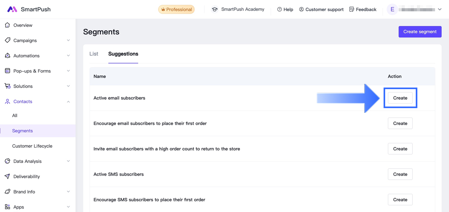Viewport: 449px width, 212px height.
Task: Click the Solutions cart icon
Action: click(x=7, y=86)
